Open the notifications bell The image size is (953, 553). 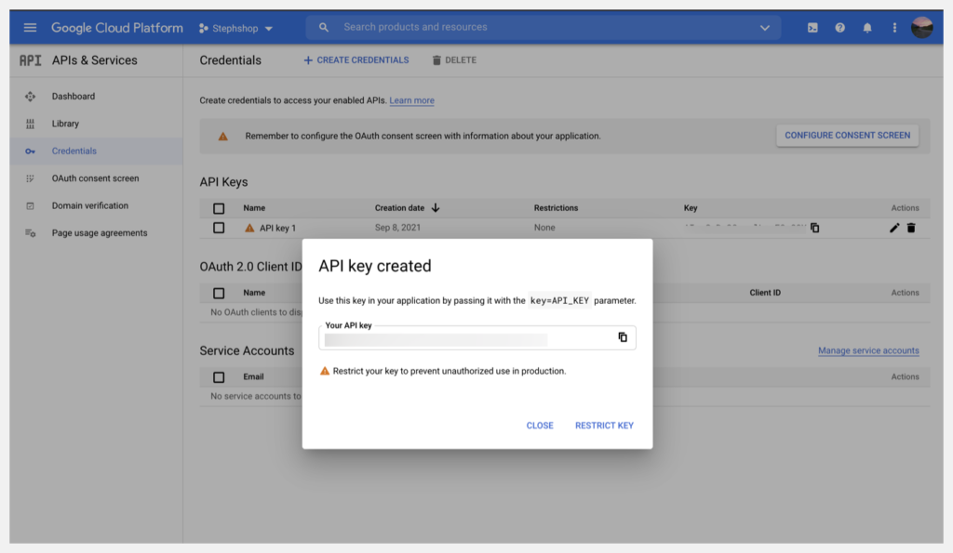pos(866,27)
